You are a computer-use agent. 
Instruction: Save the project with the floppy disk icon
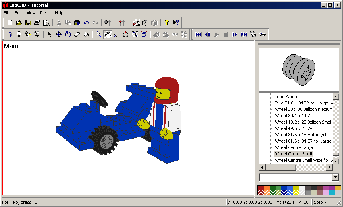point(28,23)
